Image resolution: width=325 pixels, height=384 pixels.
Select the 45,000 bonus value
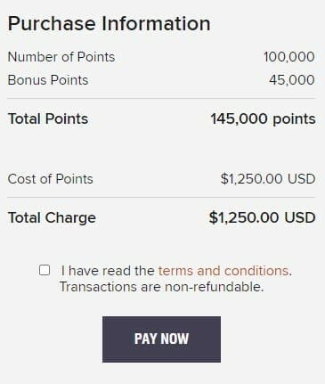pos(292,80)
